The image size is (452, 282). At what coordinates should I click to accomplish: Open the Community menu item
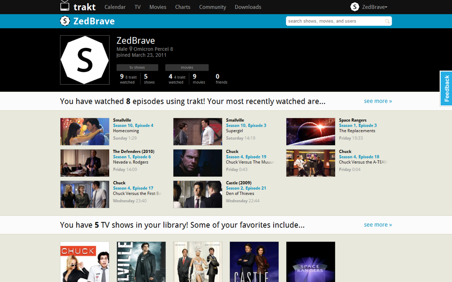click(x=212, y=7)
